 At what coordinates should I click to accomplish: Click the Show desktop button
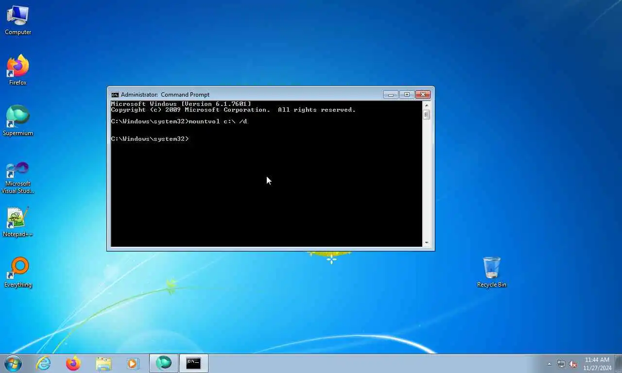pyautogui.click(x=618, y=363)
